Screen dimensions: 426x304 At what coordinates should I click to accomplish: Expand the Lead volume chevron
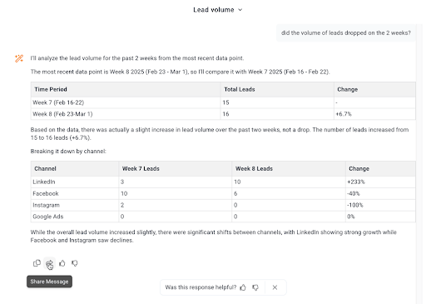[240, 10]
